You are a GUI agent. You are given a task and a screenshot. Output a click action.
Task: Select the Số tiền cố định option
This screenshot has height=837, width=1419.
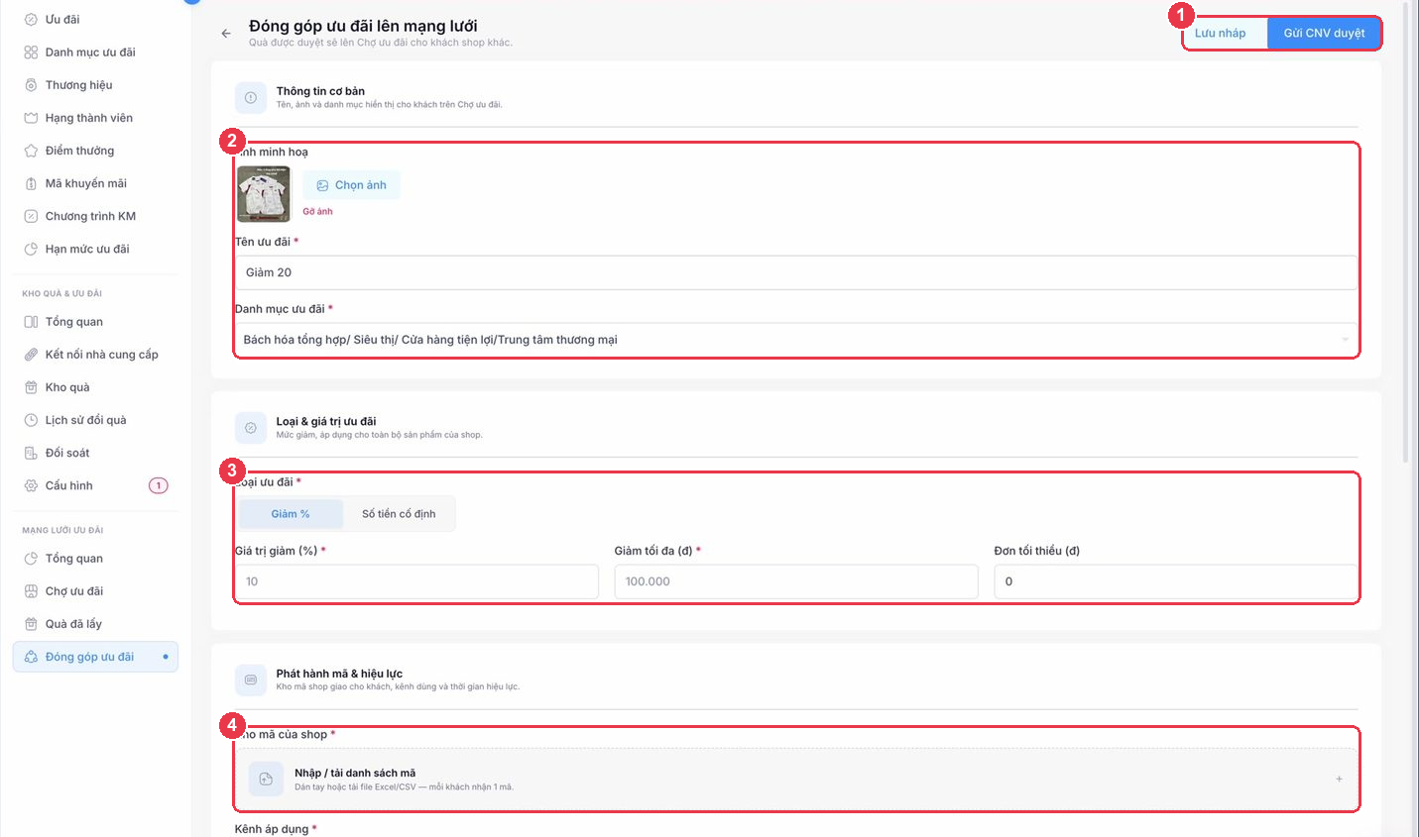tap(399, 514)
